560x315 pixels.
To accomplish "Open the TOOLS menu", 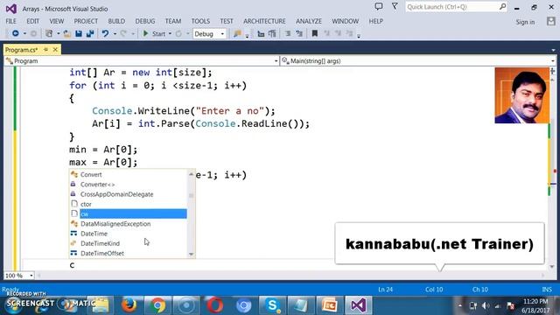I will click(x=200, y=21).
